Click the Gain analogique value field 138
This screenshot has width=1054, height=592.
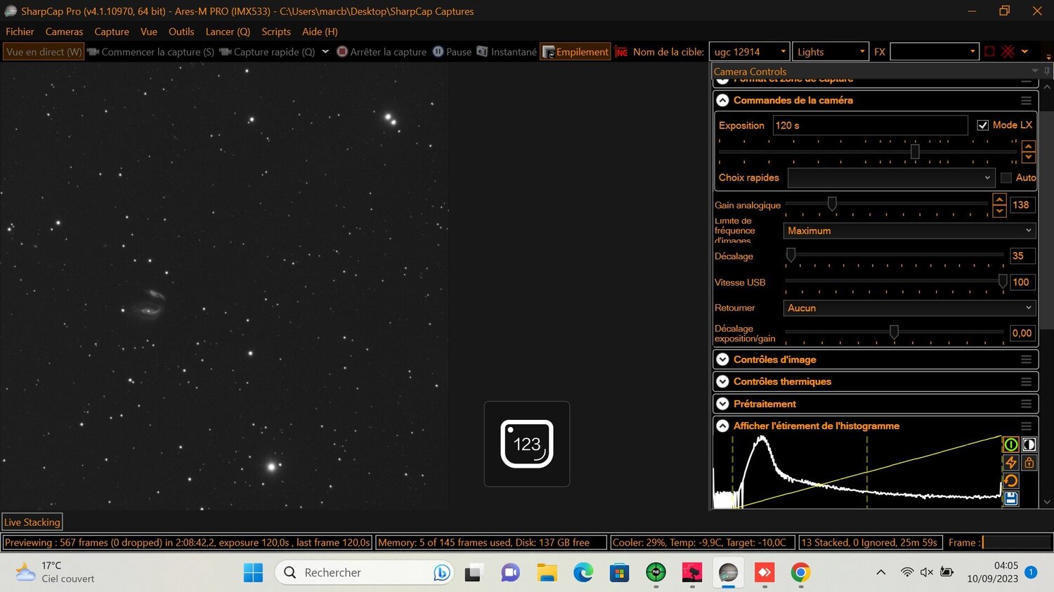1022,205
